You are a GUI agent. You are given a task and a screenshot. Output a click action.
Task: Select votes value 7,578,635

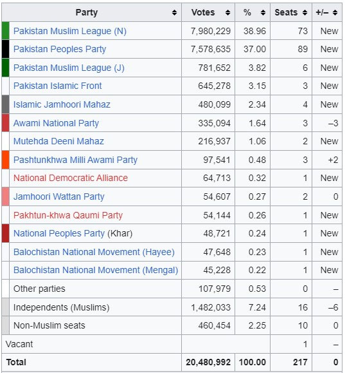[211, 49]
